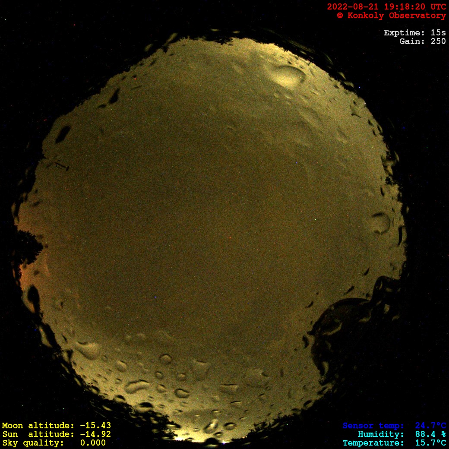Click the antenna silhouette on left edge
The height and width of the screenshot is (449, 449).
pyautogui.click(x=60, y=164)
